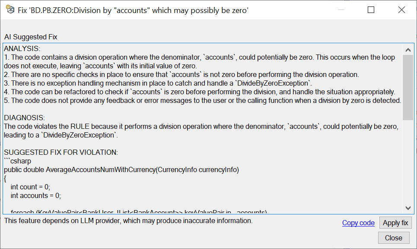Image resolution: width=417 pixels, height=249 pixels.
Task: Click the ```csharp code fence line
Action: click(x=18, y=161)
